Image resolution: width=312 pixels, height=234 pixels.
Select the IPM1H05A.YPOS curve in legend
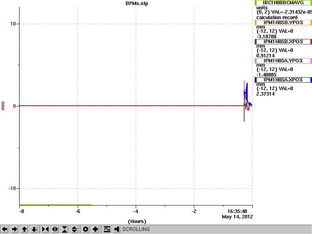(x=284, y=61)
